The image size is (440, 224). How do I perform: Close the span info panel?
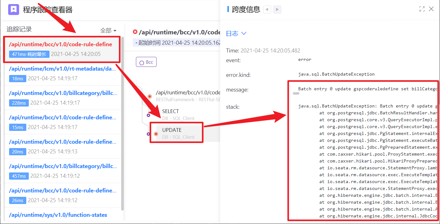[431, 9]
